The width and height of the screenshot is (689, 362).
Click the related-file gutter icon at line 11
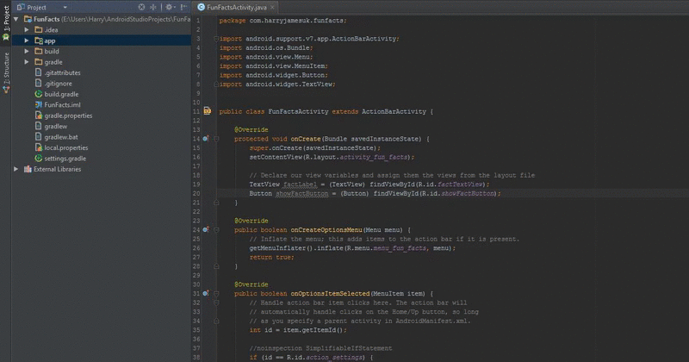click(x=208, y=111)
